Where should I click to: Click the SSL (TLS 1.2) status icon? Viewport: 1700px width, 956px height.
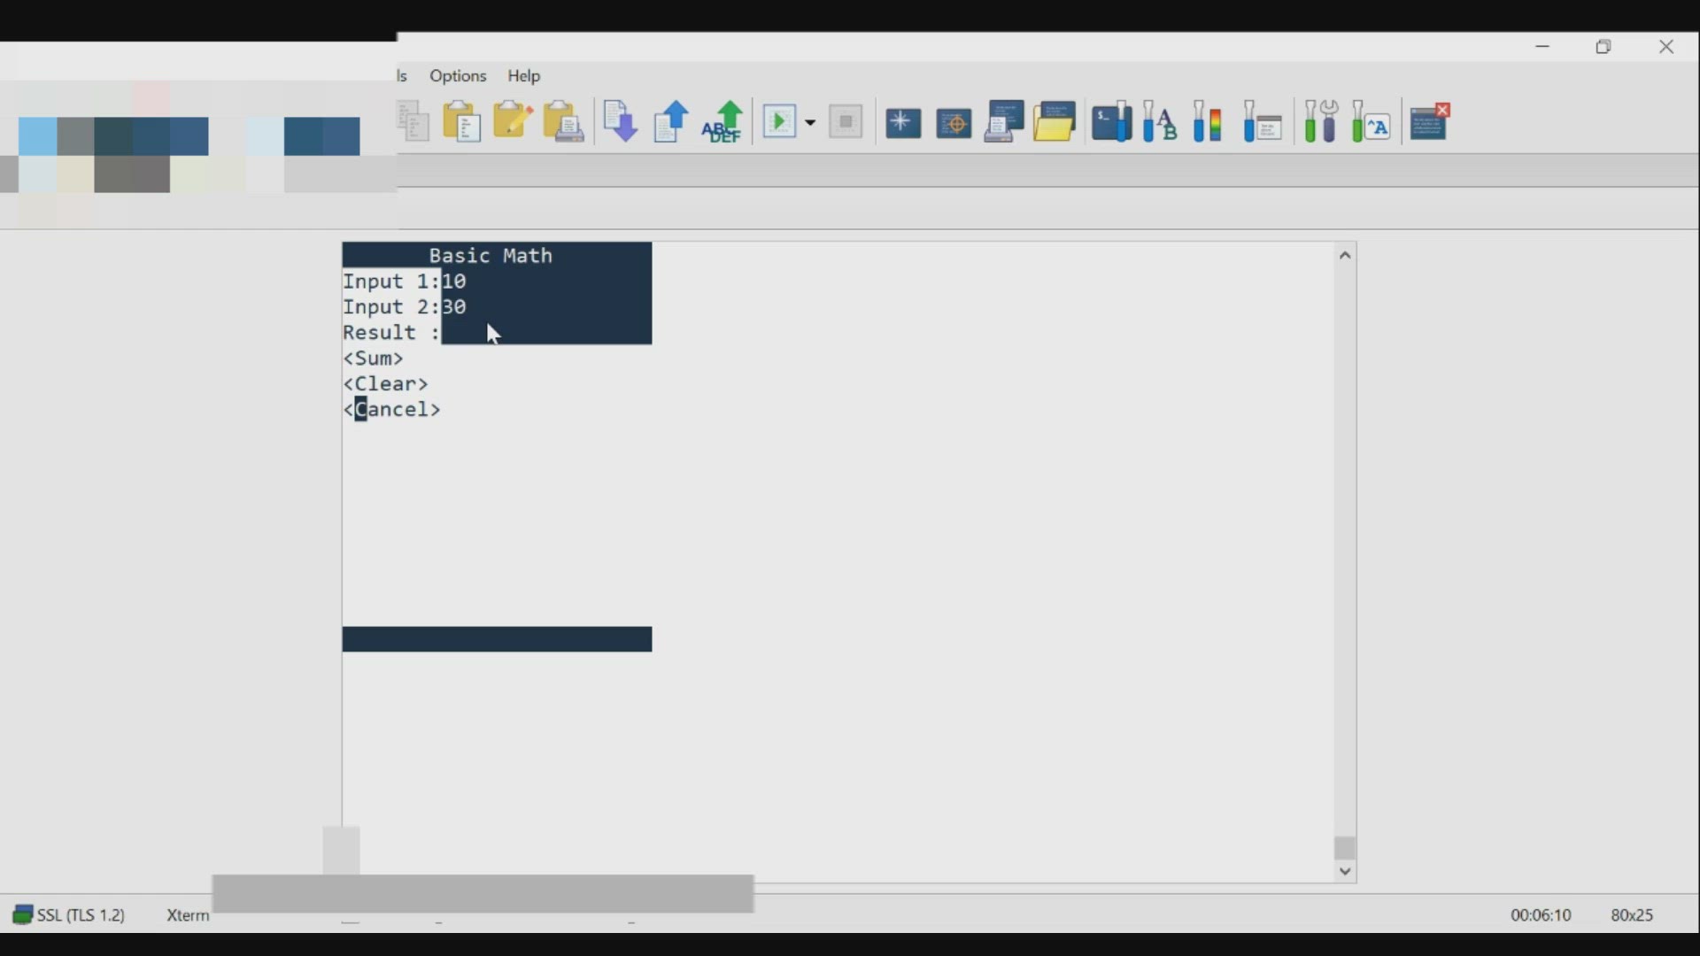pos(23,914)
